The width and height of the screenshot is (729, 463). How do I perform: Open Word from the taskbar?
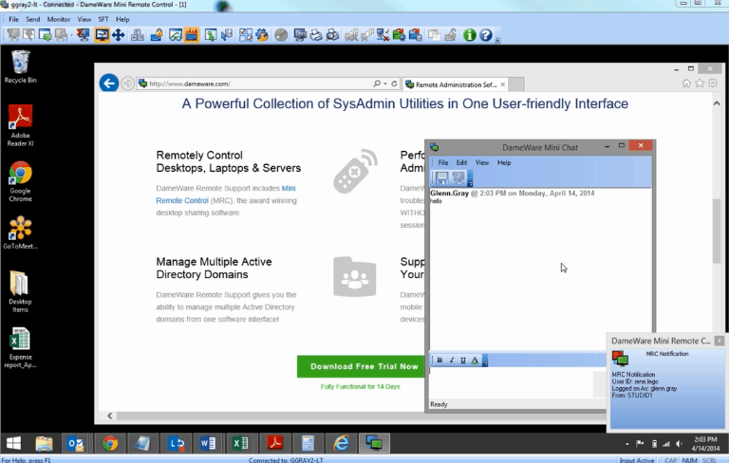point(208,443)
